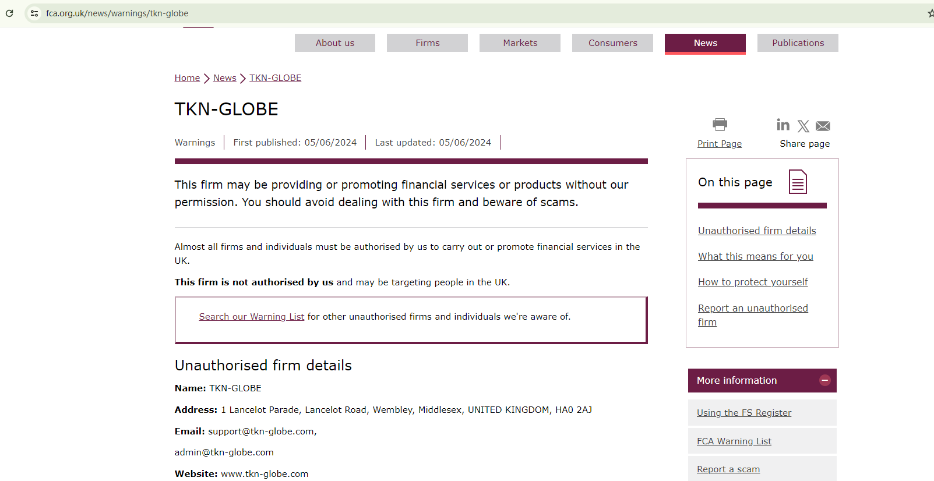
Task: Reload the page with browser refresh icon
Action: coord(9,13)
